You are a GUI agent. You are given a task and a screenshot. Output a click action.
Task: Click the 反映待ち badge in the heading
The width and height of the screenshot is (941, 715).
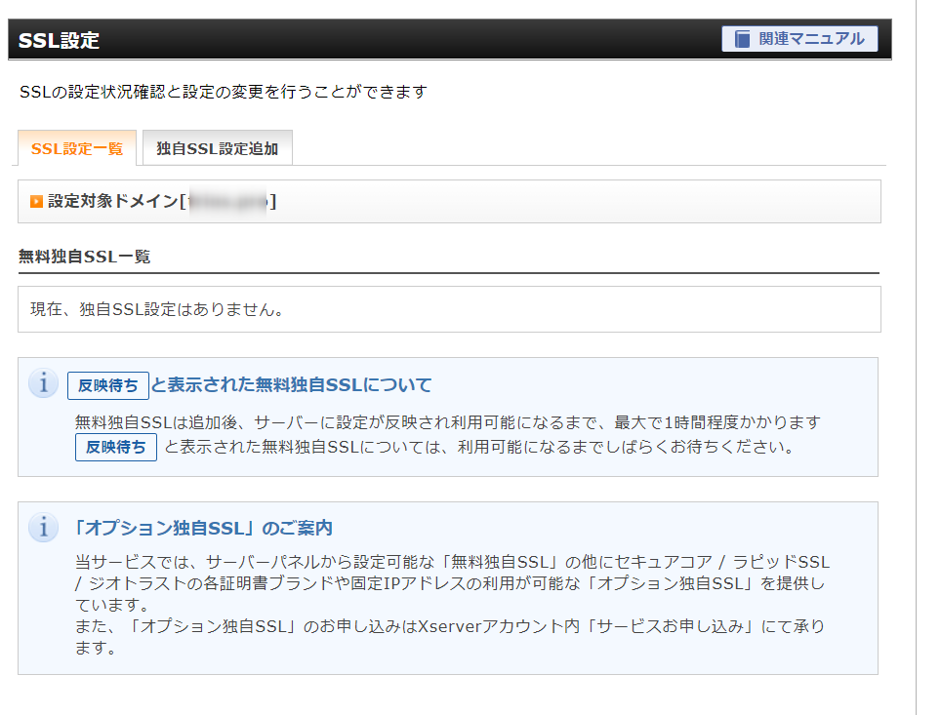[108, 385]
